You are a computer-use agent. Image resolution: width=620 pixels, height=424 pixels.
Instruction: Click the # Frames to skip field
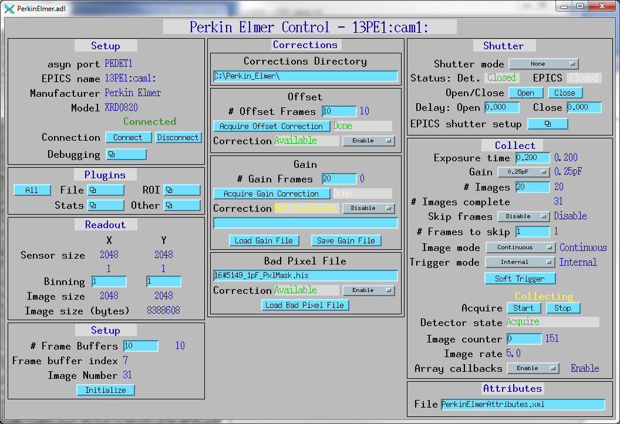click(533, 231)
